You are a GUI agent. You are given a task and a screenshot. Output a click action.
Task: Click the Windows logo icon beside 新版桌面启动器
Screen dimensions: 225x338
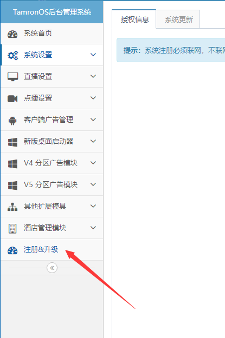pos(12,142)
